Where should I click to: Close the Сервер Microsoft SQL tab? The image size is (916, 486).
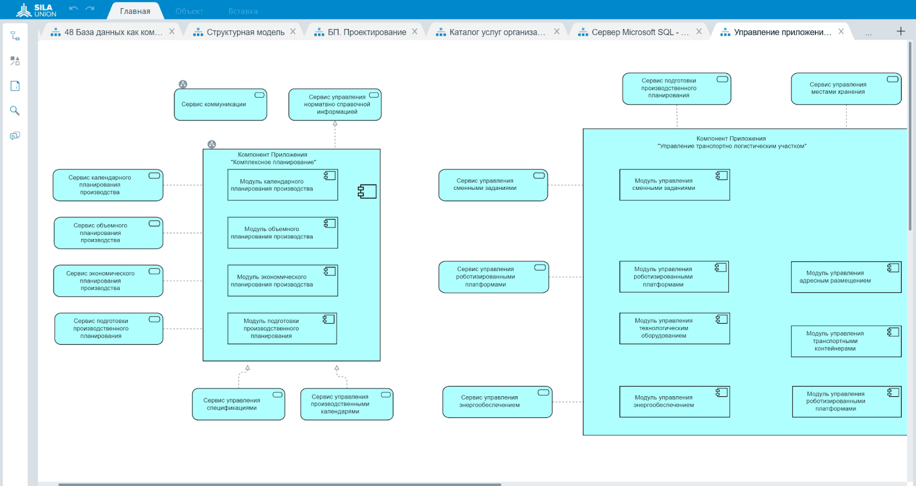tap(698, 31)
